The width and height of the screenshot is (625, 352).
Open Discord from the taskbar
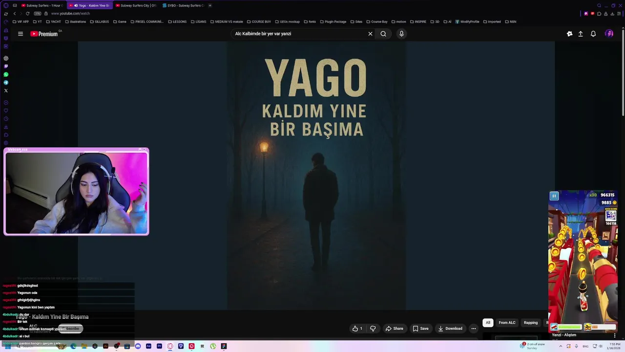(x=138, y=346)
